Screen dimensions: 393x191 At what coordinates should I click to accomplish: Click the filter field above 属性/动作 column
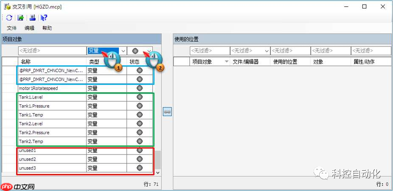click(x=371, y=51)
